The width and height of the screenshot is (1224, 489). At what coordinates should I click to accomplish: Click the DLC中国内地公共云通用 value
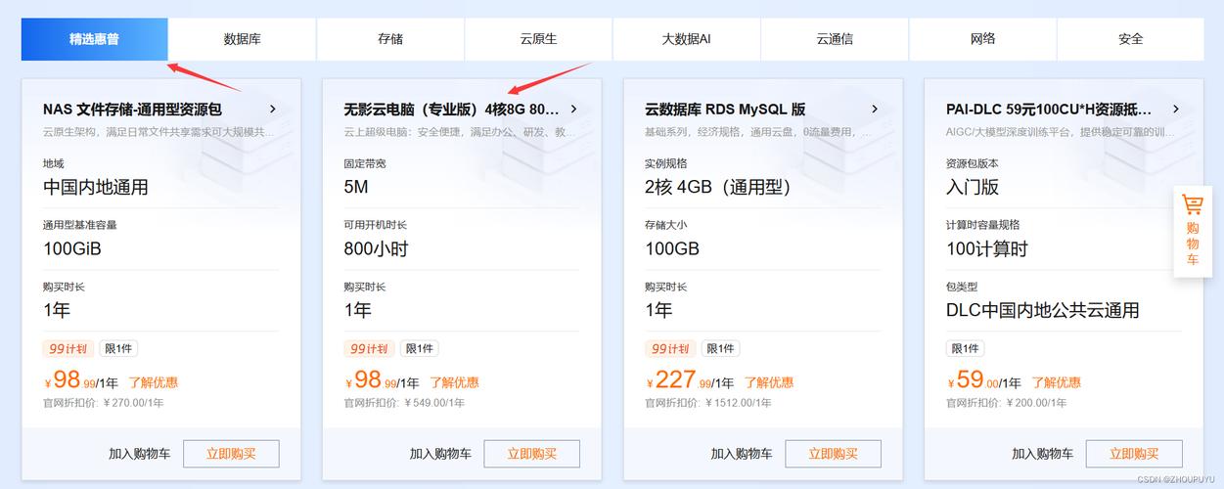(1043, 310)
